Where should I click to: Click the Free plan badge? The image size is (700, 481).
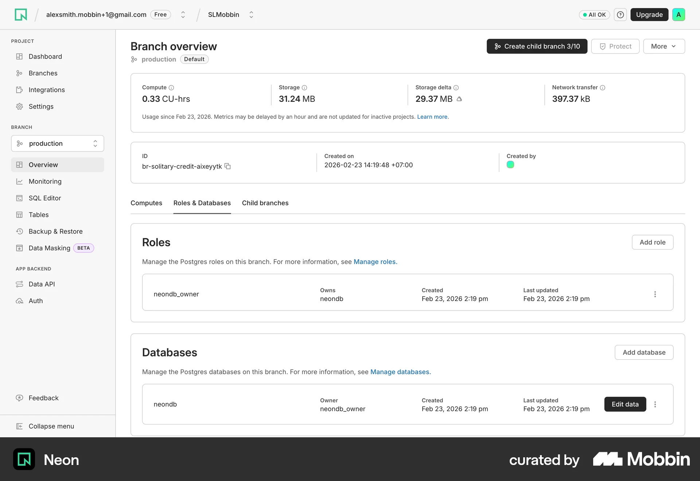160,15
